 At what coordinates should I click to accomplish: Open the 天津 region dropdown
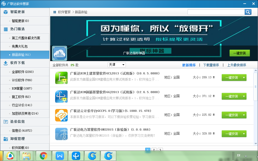click(117, 65)
